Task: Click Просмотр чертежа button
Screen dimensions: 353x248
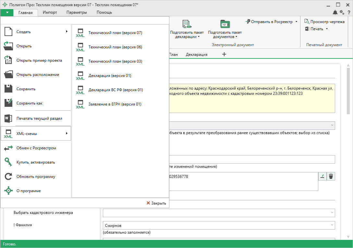Action: point(324,22)
